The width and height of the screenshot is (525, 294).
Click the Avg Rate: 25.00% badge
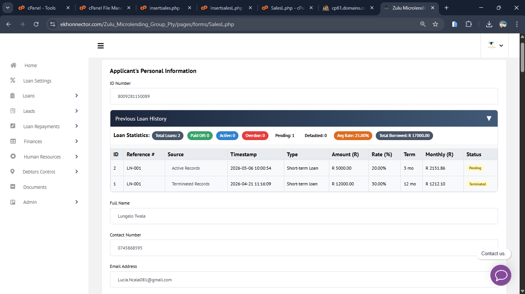[353, 135]
